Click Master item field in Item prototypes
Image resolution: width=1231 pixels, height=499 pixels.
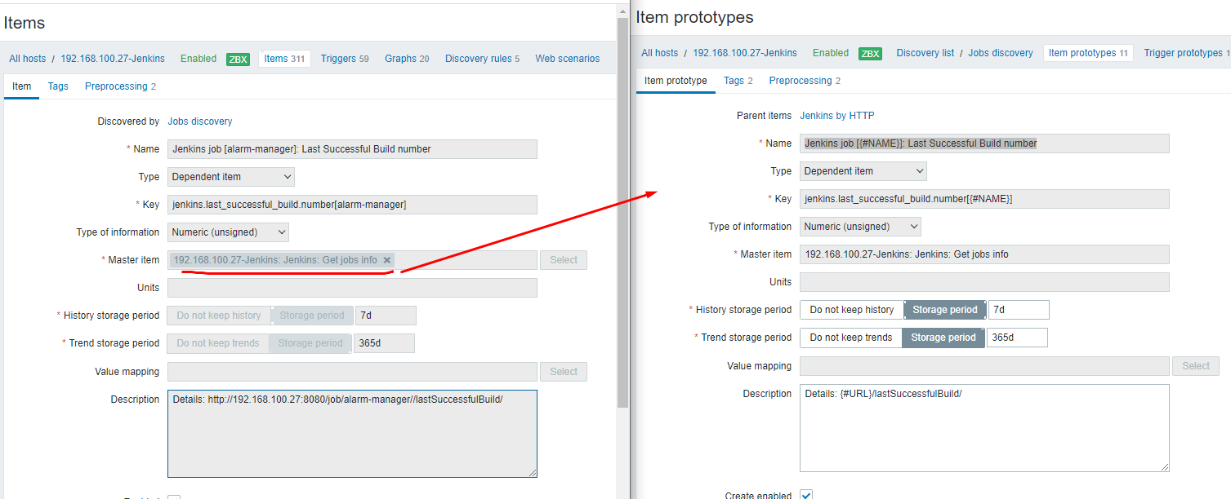point(984,254)
